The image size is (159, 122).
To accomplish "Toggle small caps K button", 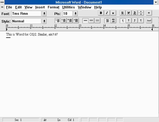I will coord(113,13).
